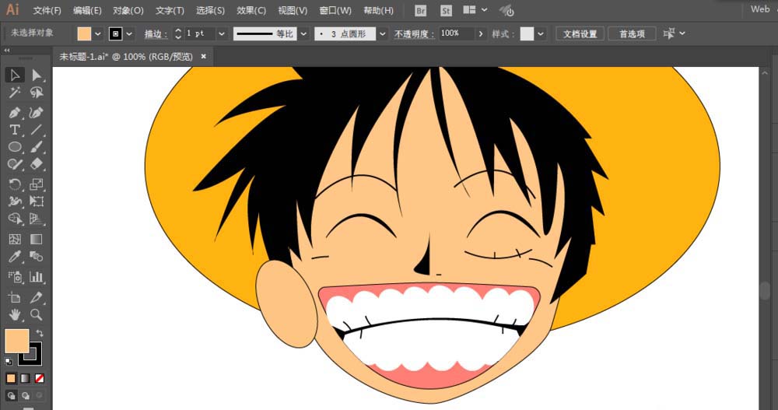The height and width of the screenshot is (410, 778).
Task: Click the 描边 stroke panel link
Action: 156,33
